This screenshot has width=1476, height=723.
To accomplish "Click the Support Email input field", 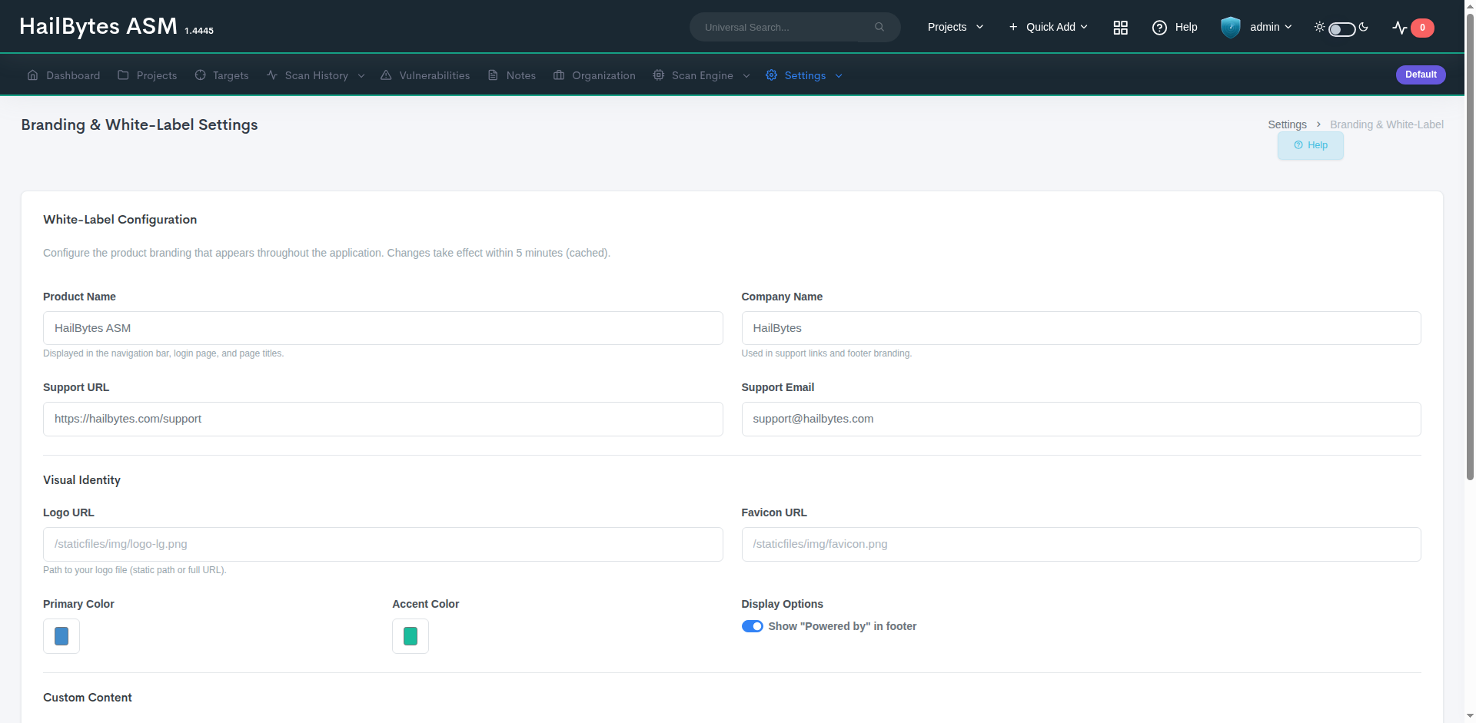I will pos(1081,419).
